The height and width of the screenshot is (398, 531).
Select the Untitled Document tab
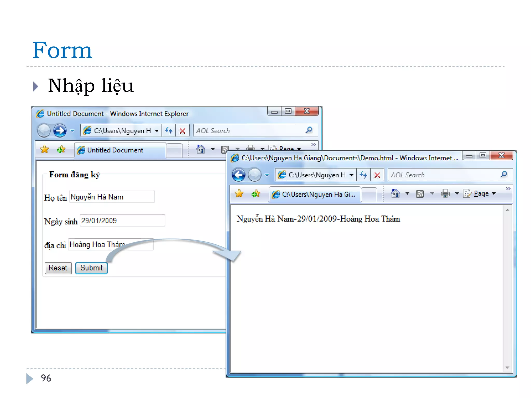tap(120, 150)
